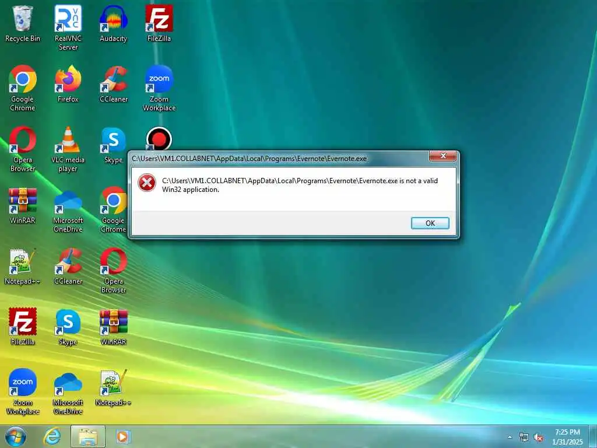597x448 pixels.
Task: Select the Google Chrome shortcut beside Firefox
Action: tap(23, 89)
